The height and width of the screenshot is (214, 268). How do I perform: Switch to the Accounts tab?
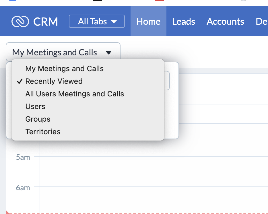(x=225, y=22)
